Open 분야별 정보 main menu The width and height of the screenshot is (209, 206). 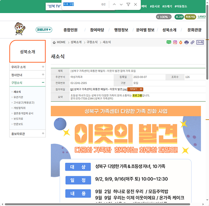(x=145, y=30)
